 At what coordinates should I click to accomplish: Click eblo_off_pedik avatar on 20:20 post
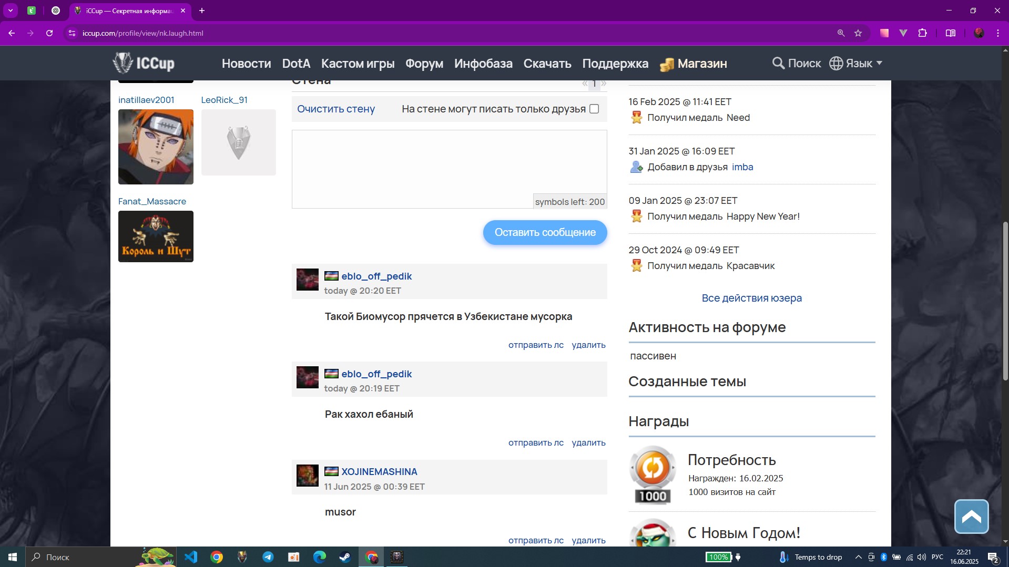(308, 280)
